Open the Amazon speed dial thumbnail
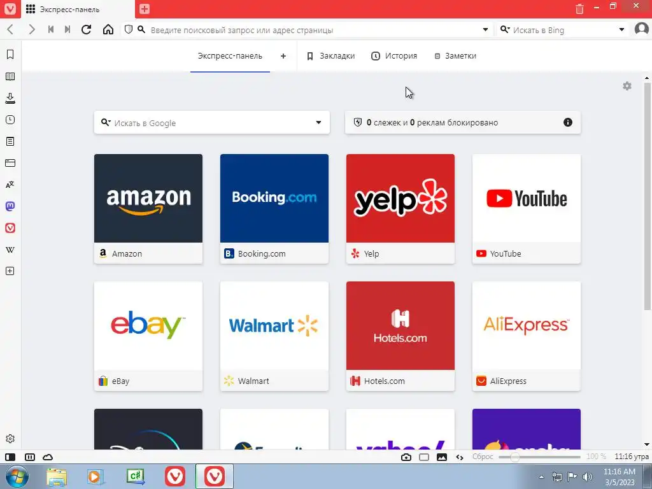 click(148, 209)
